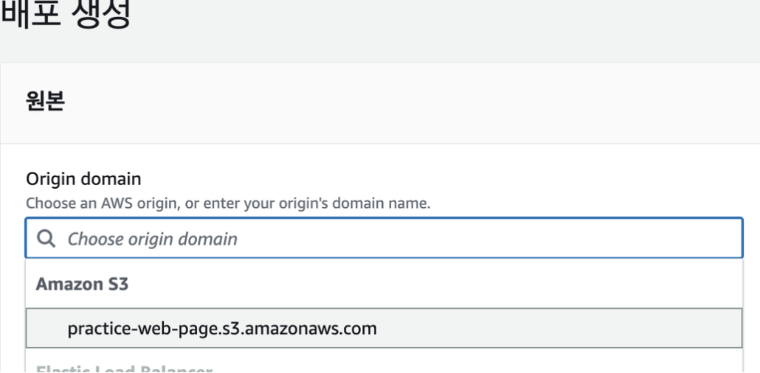Click the blue-outlined origin domain combo box
The height and width of the screenshot is (373, 760).
tap(384, 238)
